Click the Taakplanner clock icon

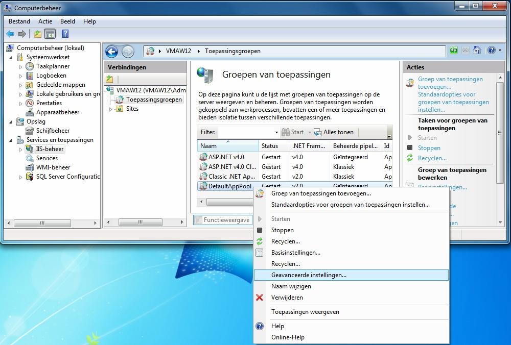(x=30, y=66)
